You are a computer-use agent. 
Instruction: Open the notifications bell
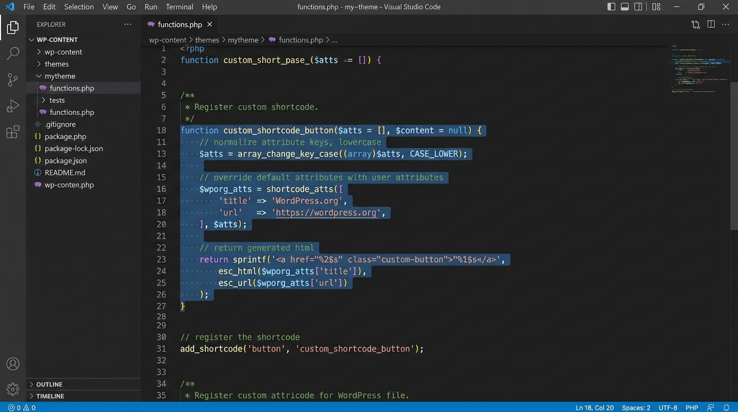(x=727, y=407)
